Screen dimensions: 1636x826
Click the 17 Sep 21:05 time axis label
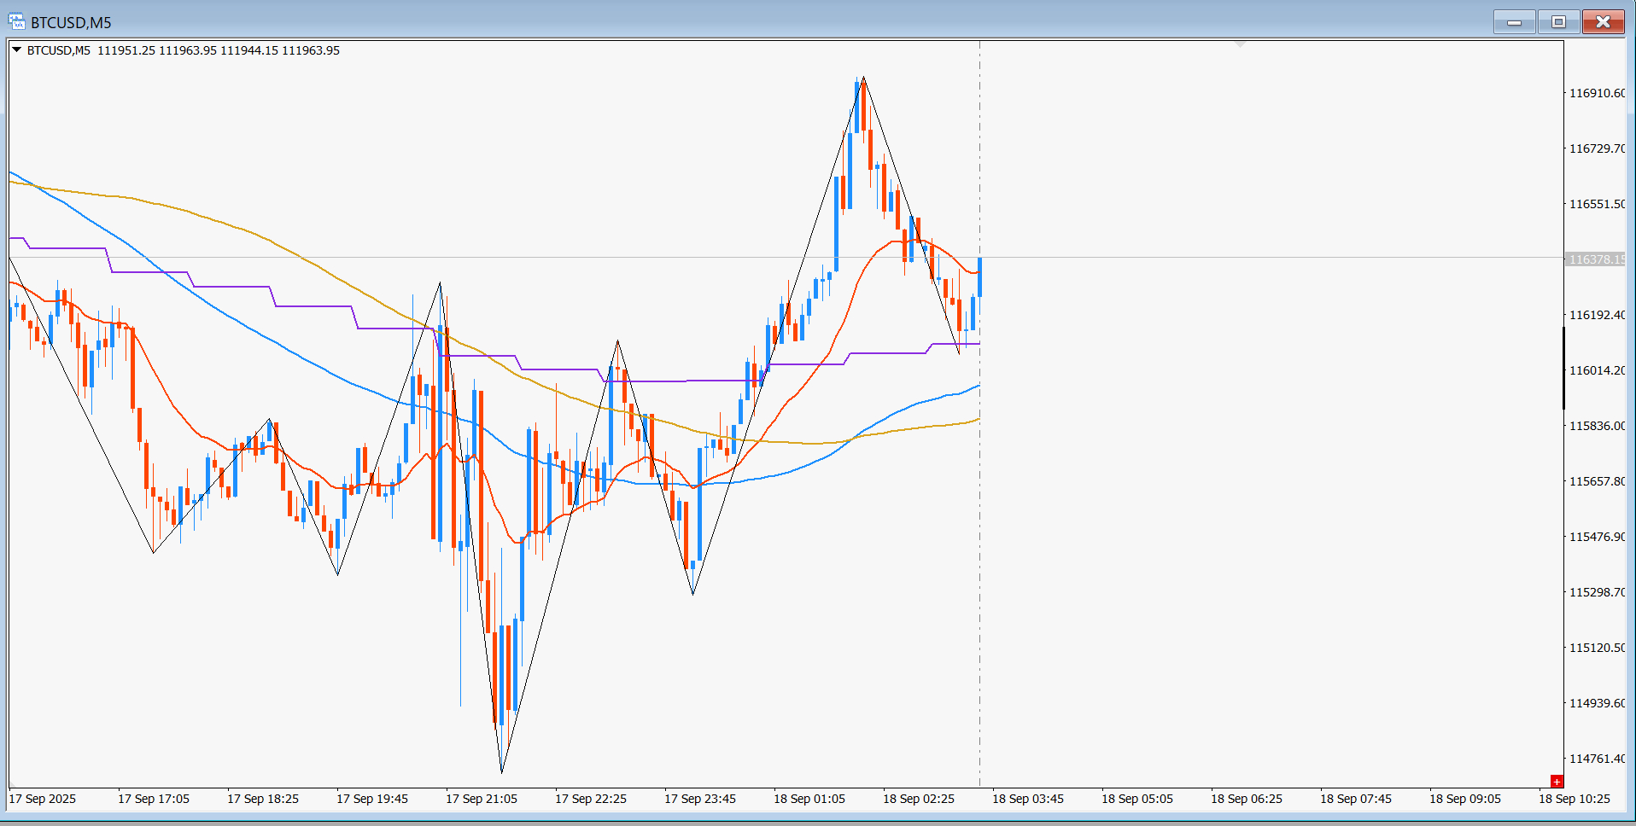(482, 799)
